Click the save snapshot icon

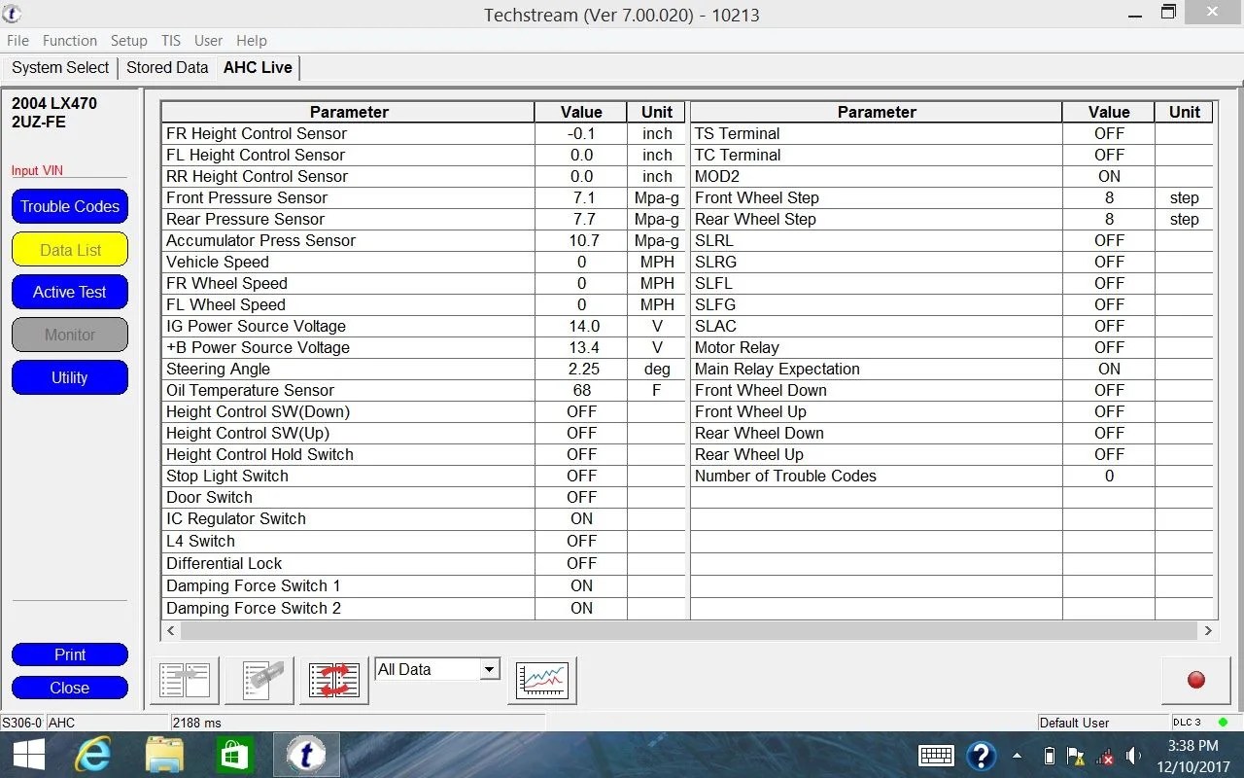click(x=259, y=680)
